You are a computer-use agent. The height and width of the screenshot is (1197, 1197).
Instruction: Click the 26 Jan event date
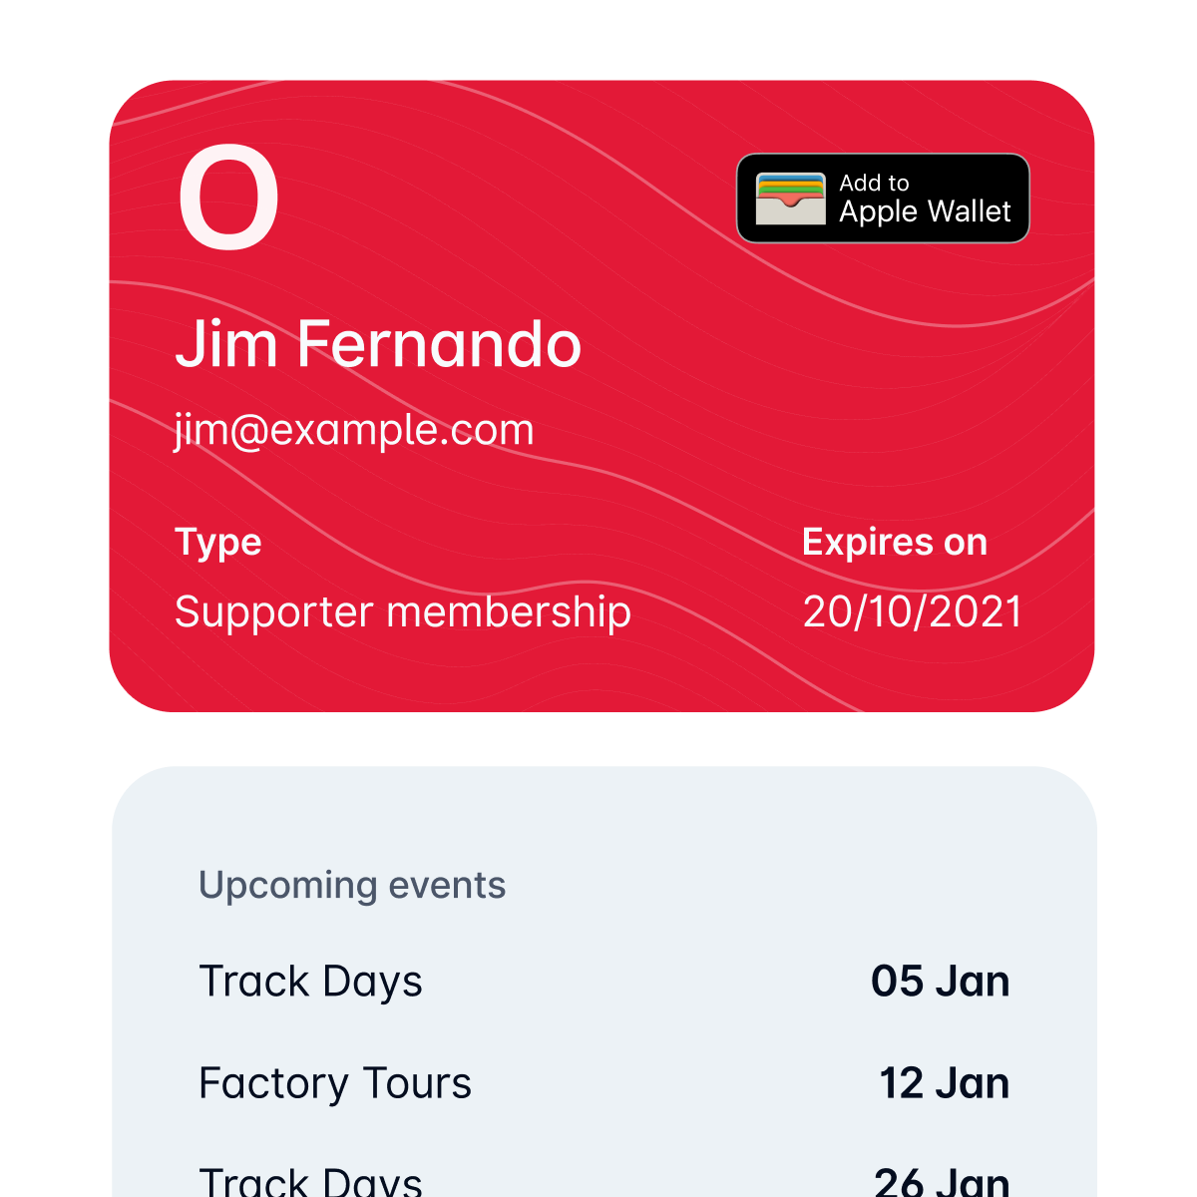pos(942,1181)
